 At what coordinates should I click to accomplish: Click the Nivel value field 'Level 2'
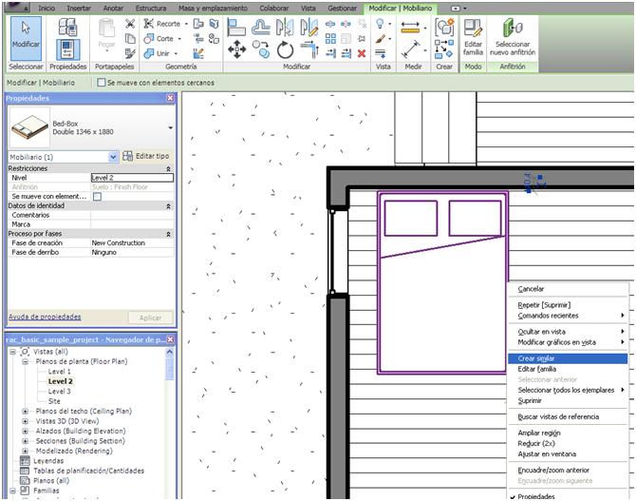(x=132, y=177)
